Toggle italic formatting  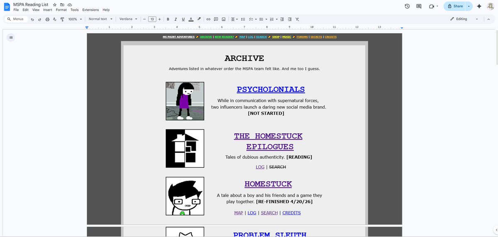176,19
